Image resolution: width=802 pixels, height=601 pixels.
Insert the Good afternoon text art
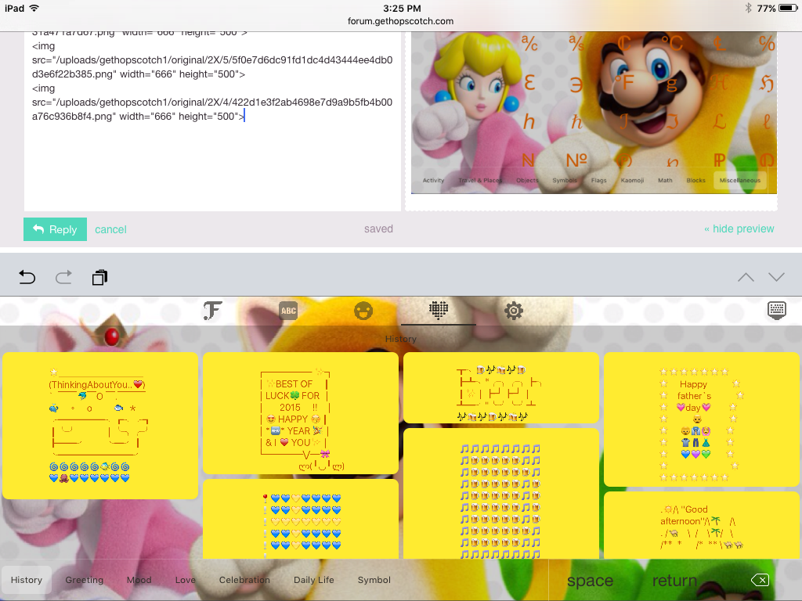point(702,525)
